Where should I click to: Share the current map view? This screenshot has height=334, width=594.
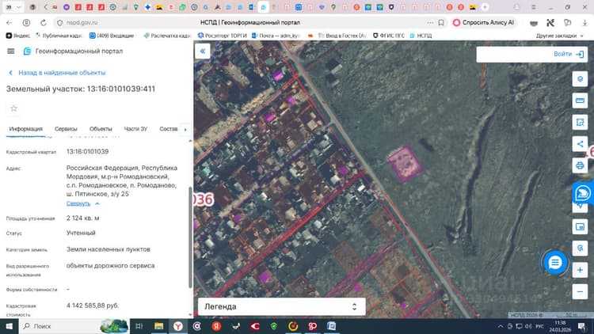click(x=580, y=144)
